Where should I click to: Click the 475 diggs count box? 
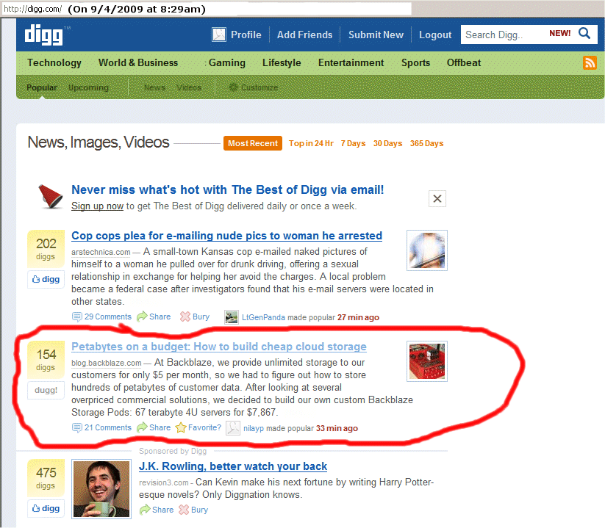[x=46, y=477]
